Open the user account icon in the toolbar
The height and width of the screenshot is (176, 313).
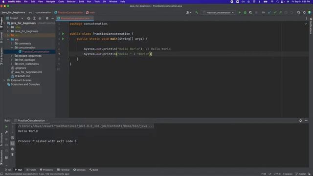188,12
